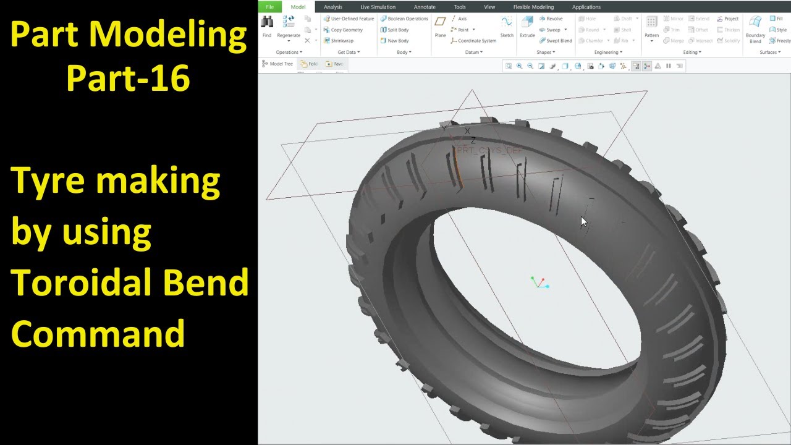Switch to the Applications ribbon tab

586,7
